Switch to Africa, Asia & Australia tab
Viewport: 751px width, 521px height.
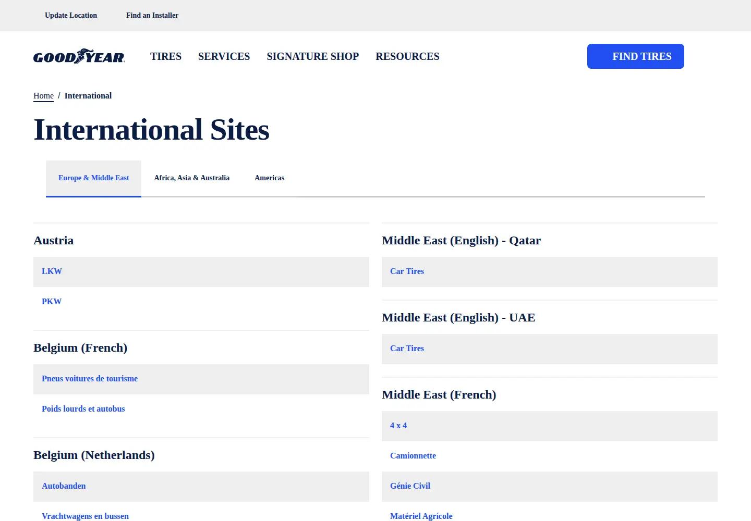pyautogui.click(x=192, y=178)
